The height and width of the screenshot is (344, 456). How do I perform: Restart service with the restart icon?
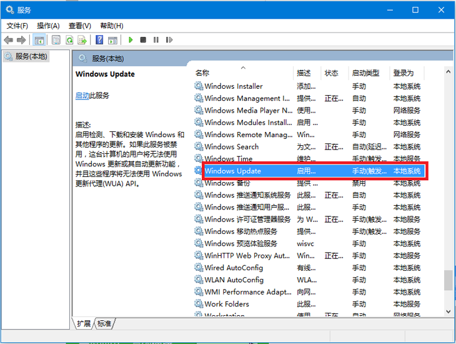(169, 39)
